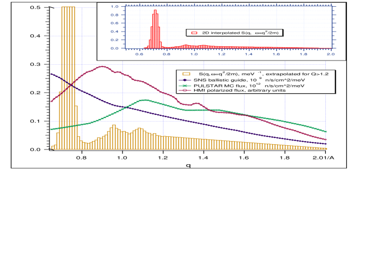Select 'HMI polarized flux, arbitrary units' label
Image resolution: width=368 pixels, height=270 pixels.
(x=240, y=91)
